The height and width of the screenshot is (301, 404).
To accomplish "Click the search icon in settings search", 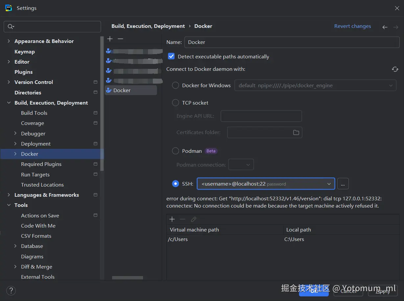I will click(11, 27).
